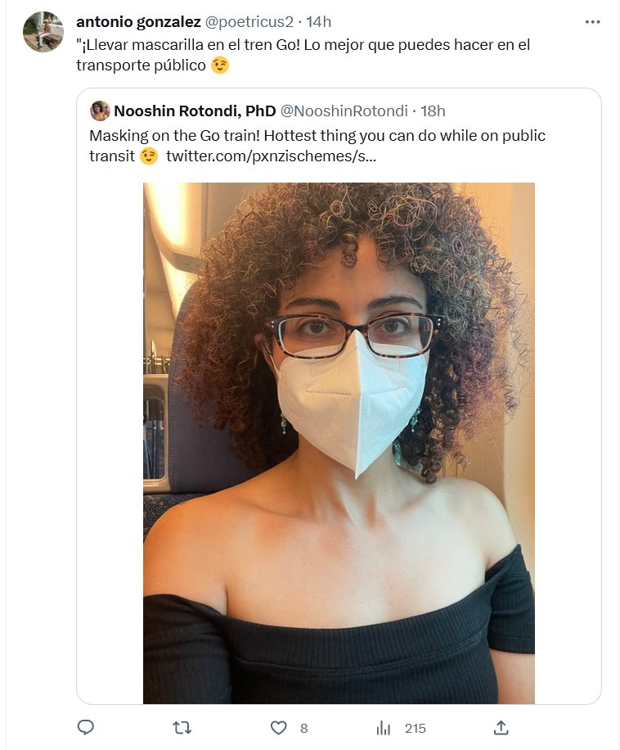This screenshot has height=750, width=620.
Task: Click the 18h quoted tweet timestamp
Action: coord(433,111)
